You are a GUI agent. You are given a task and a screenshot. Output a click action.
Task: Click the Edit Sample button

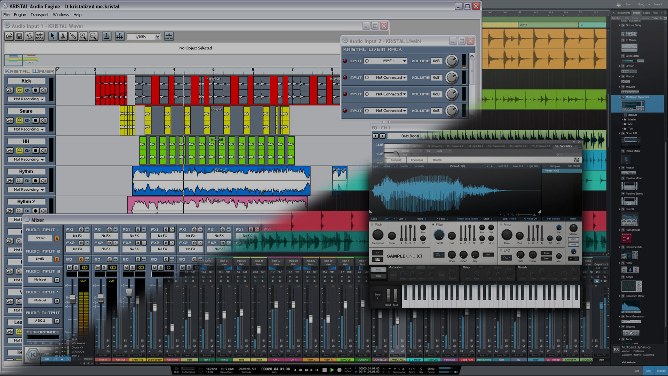point(554,219)
